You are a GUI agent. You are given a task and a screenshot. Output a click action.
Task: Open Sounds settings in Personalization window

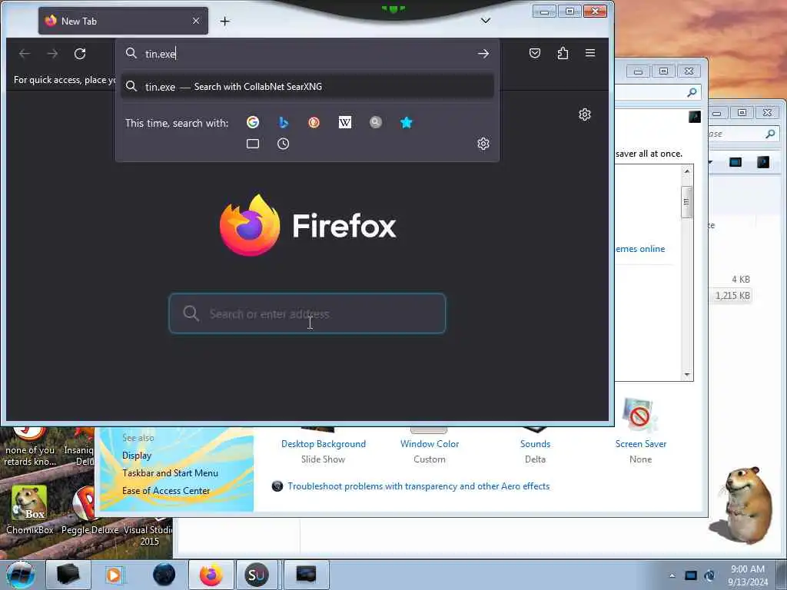click(x=535, y=444)
